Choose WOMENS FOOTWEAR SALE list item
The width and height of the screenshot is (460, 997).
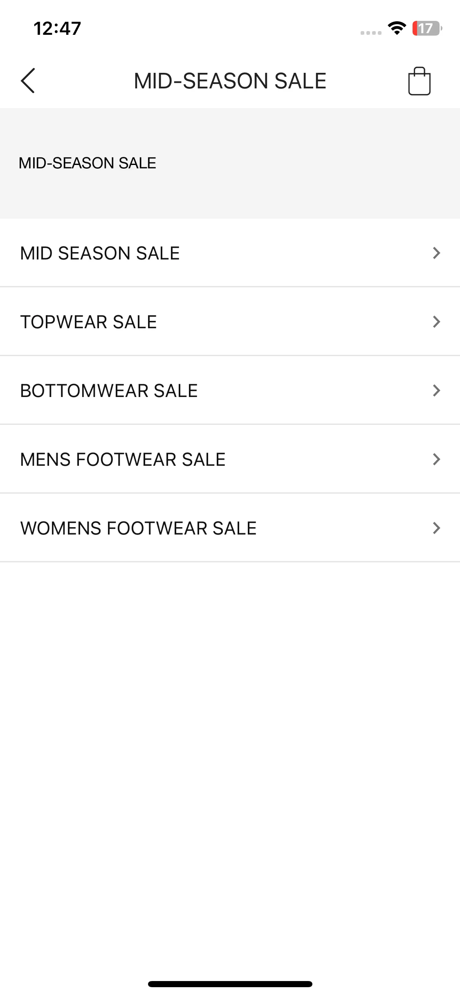click(x=230, y=528)
